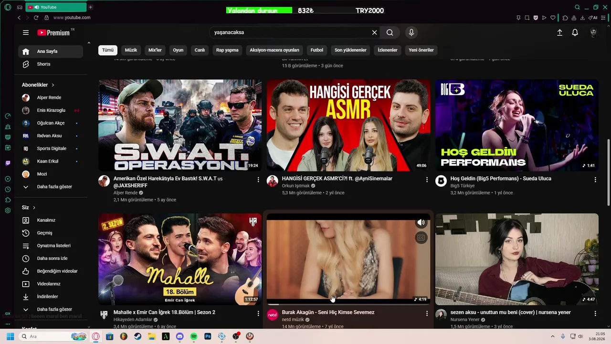Start voice search with the microphone
The width and height of the screenshot is (611, 344).
click(411, 32)
